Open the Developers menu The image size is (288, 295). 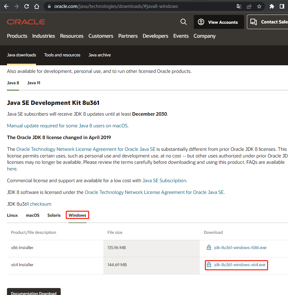point(156,36)
